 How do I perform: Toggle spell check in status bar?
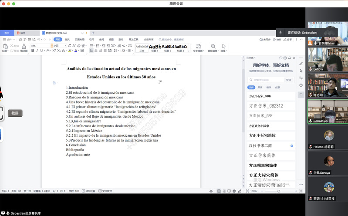tap(88, 191)
